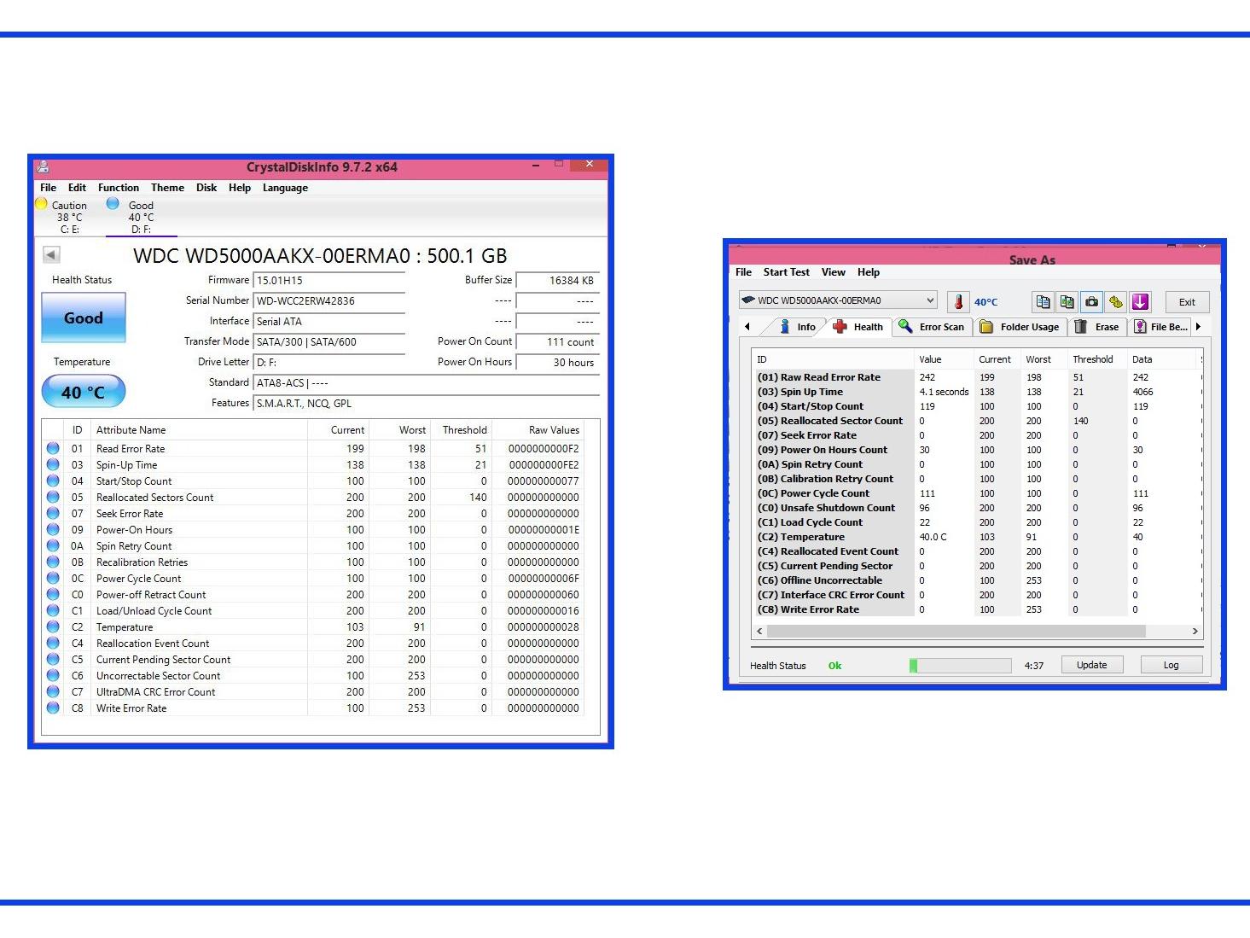Click the yellow Caution status circle
Image resolution: width=1250 pixels, height=938 pixels.
click(41, 204)
